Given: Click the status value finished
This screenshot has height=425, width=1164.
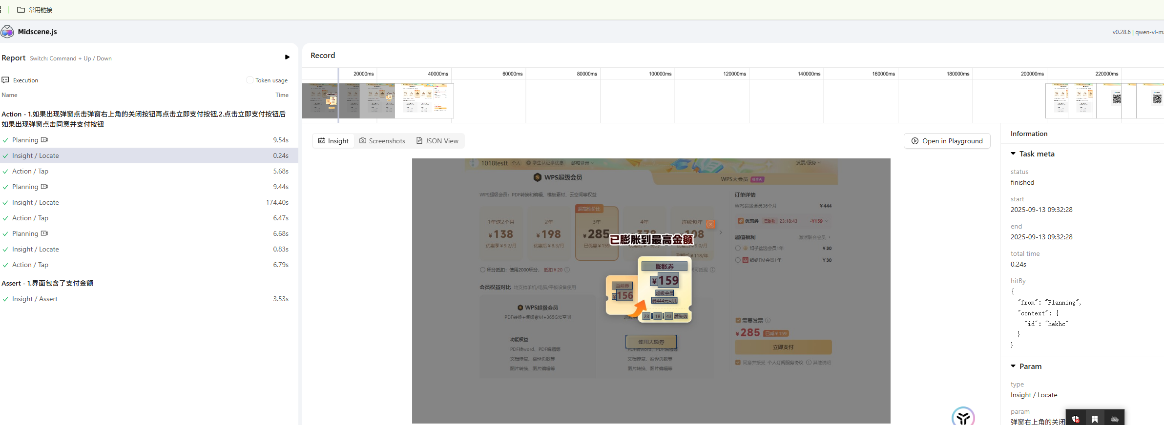Looking at the screenshot, I should 1022,182.
